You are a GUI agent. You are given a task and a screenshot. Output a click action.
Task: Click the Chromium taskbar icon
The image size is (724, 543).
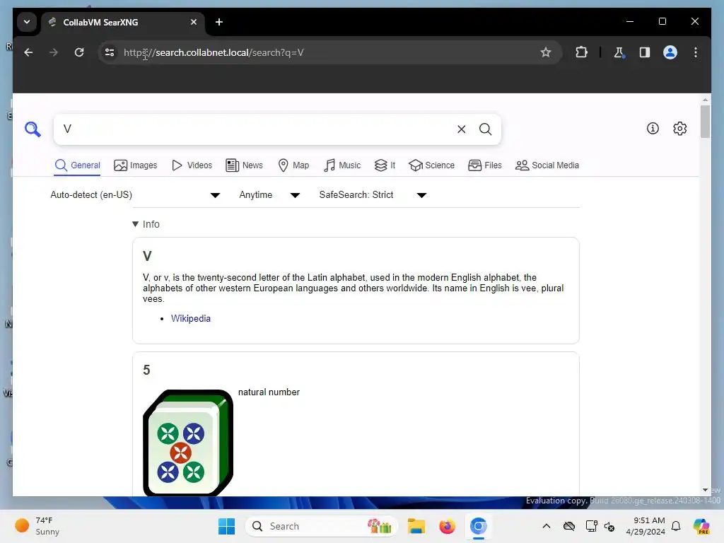point(479,526)
